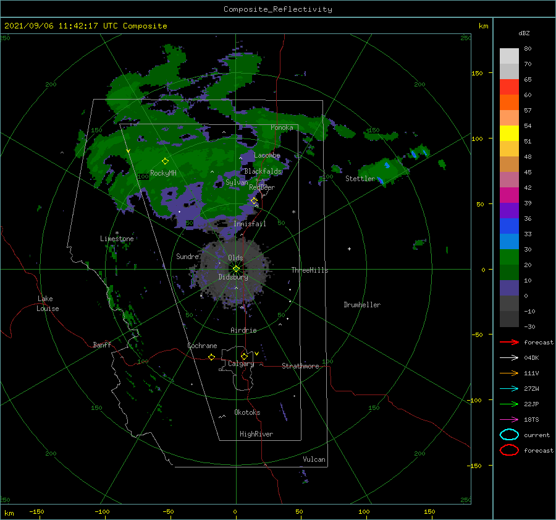
Task: Click the asterisk marker above Limestone
Action: coord(117,233)
